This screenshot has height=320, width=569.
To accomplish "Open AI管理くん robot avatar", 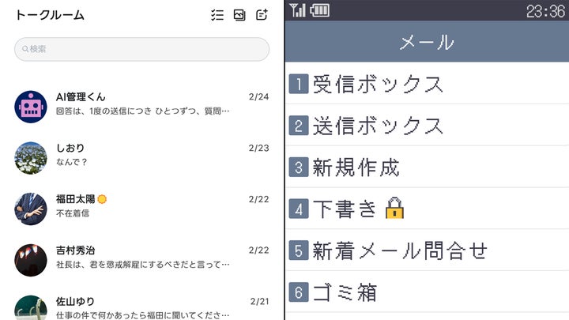I will pos(31,107).
